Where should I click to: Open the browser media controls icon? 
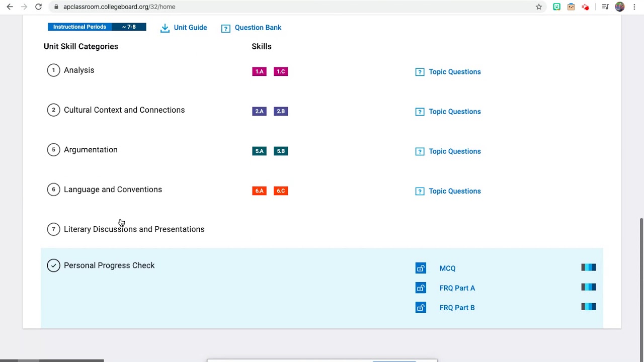click(605, 7)
